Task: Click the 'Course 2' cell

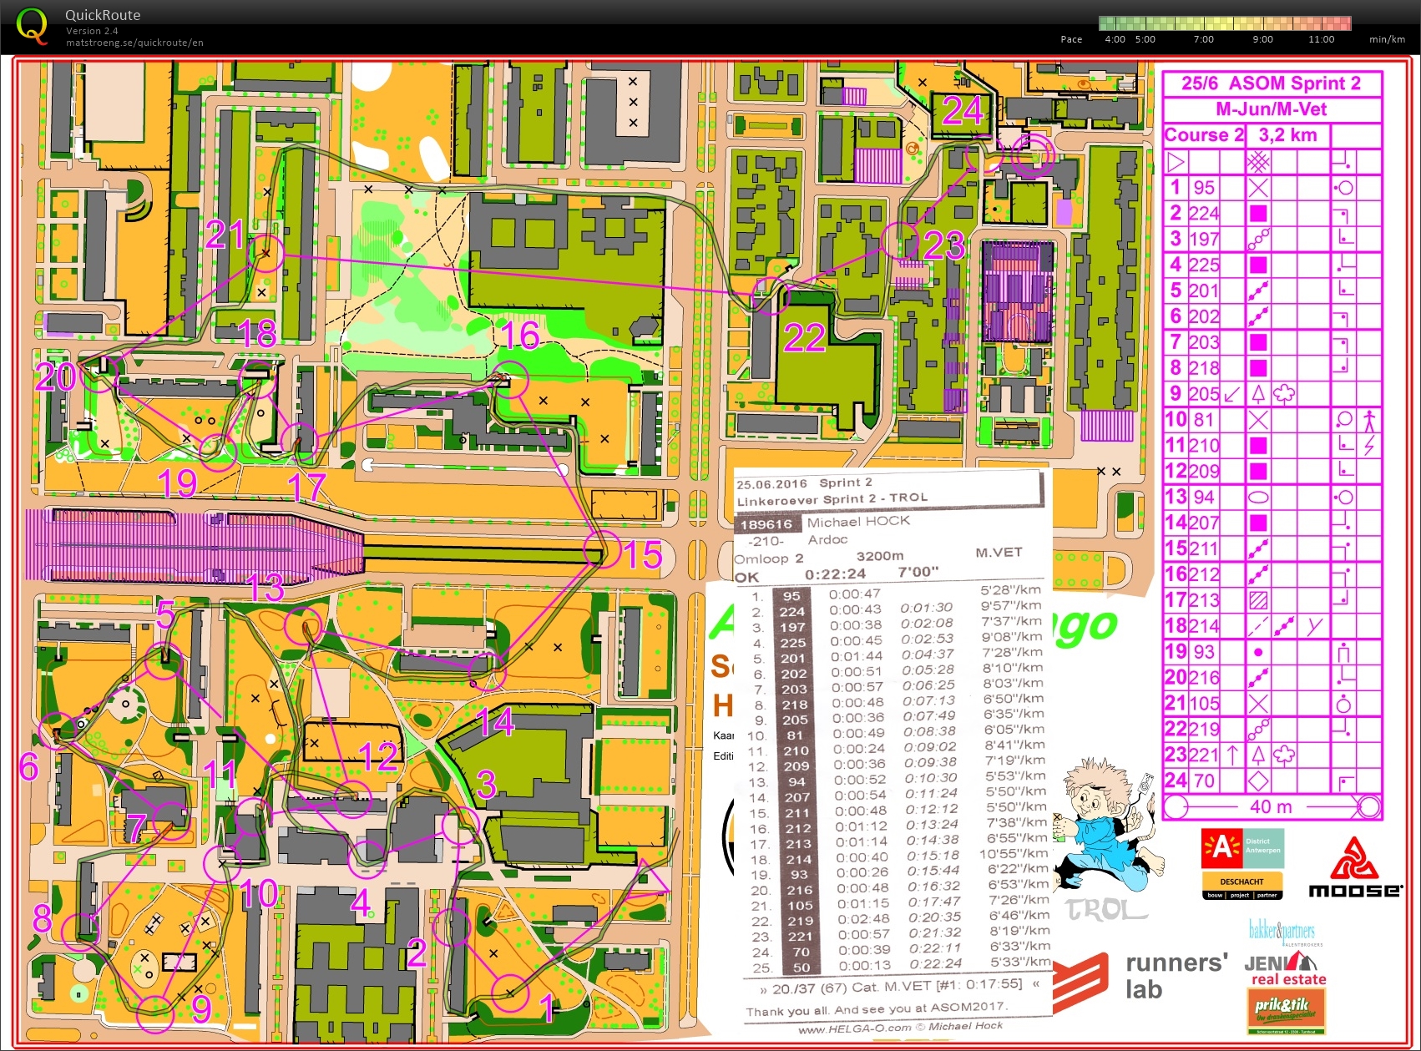Action: [x=1203, y=135]
